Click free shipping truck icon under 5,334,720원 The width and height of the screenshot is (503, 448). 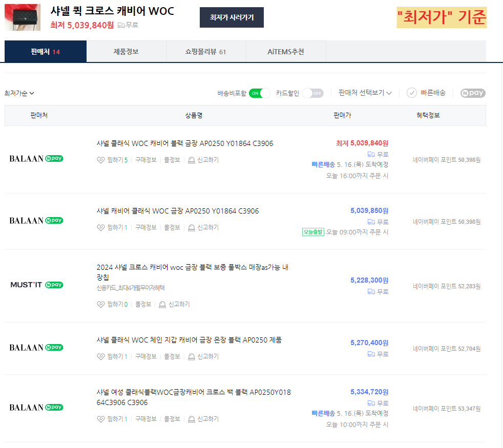point(371,403)
